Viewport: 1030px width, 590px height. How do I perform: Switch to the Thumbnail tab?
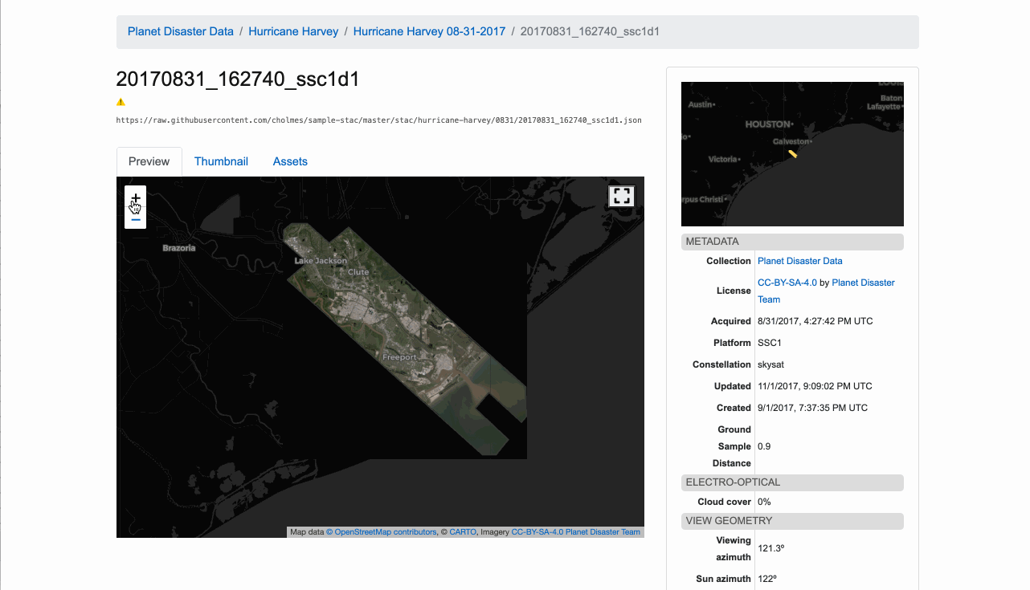(x=221, y=161)
